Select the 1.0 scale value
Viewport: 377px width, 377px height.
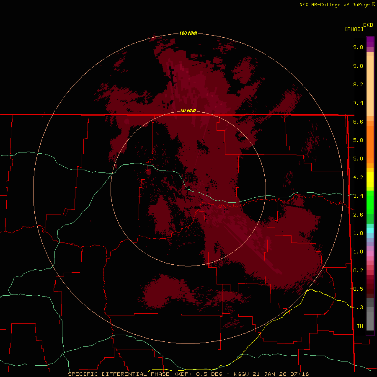click(358, 252)
